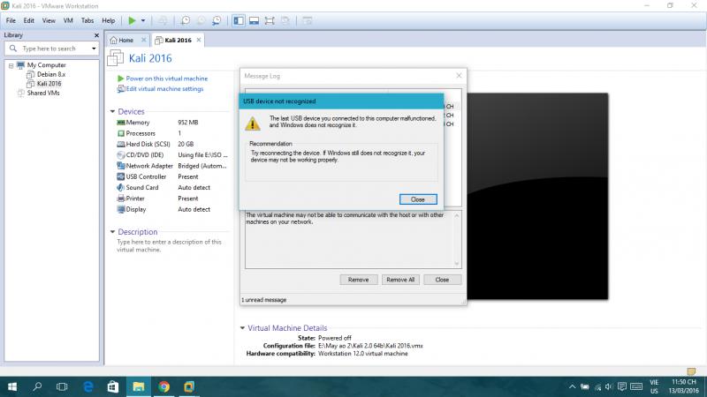Screen dimensions: 707x397
Task: Close the Kali 2016 tab
Action: pyautogui.click(x=198, y=40)
